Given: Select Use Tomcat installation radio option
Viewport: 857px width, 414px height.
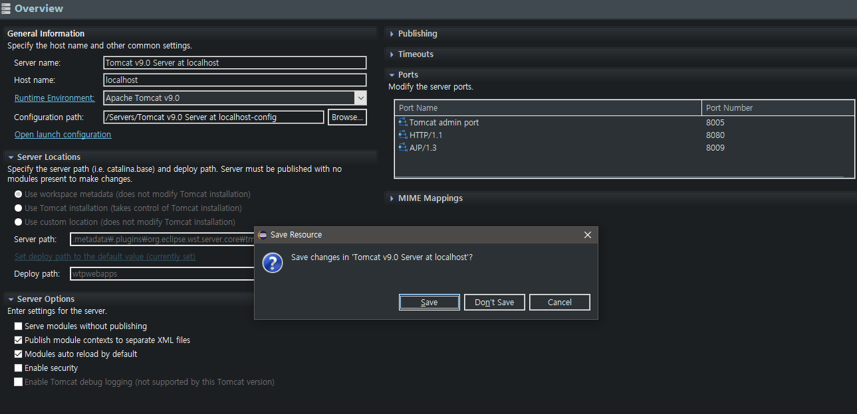Looking at the screenshot, I should pyautogui.click(x=19, y=208).
